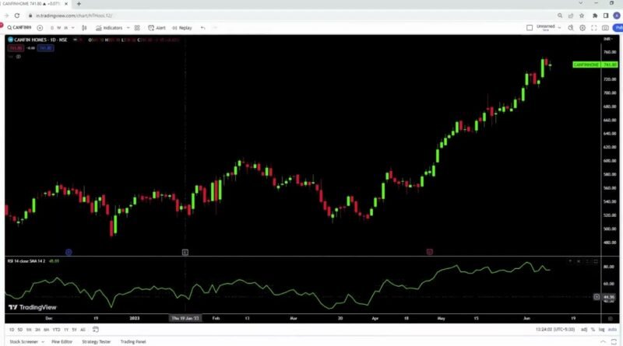Undo the last chart action
The image size is (623, 346).
[x=203, y=28]
